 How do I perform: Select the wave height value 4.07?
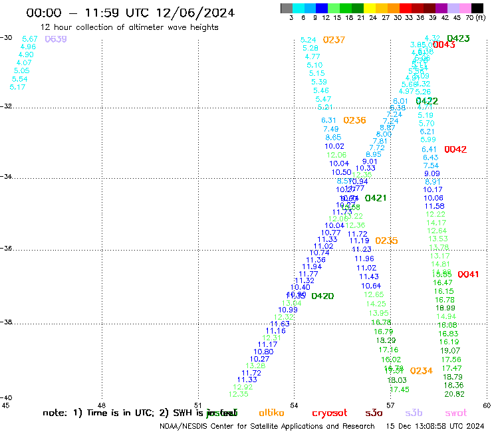click(24, 62)
